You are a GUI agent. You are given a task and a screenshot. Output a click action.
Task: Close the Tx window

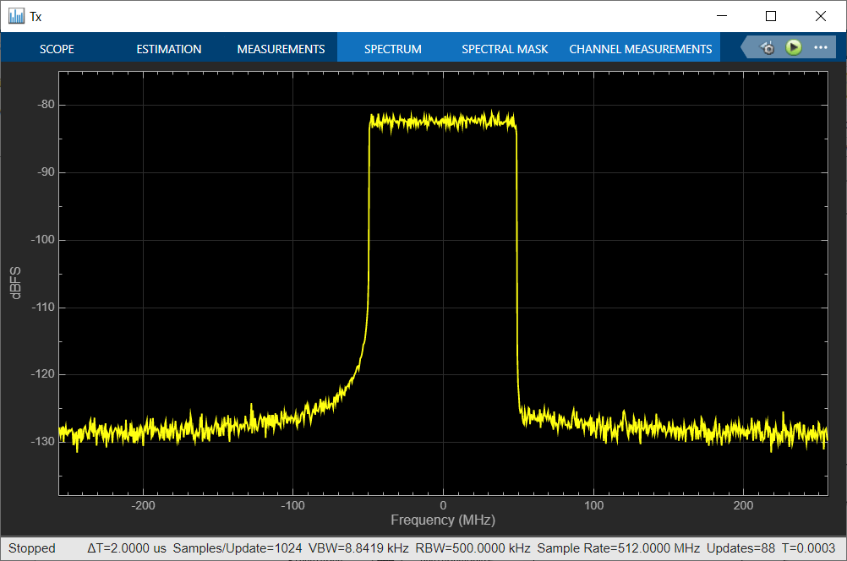(x=820, y=16)
